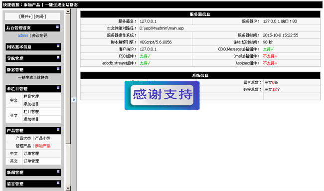Screen dimensions: 324x191
Task: Expand the 新闻管理 section via its icon
Action: click(x=58, y=172)
